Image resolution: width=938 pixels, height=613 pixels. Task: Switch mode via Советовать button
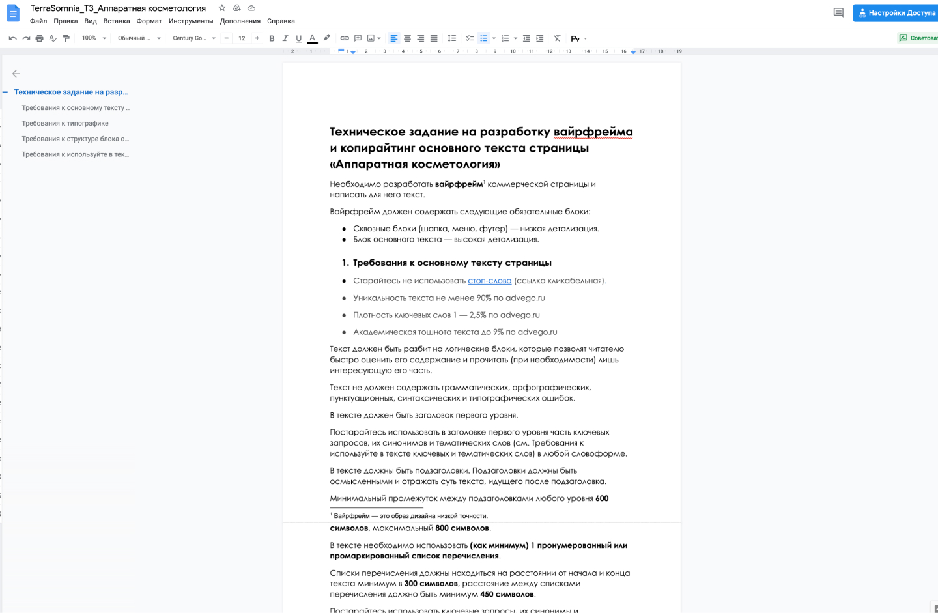click(918, 38)
